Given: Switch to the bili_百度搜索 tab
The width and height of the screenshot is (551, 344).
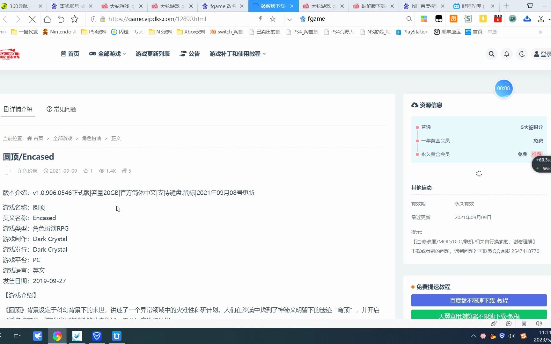Looking at the screenshot, I should [424, 6].
